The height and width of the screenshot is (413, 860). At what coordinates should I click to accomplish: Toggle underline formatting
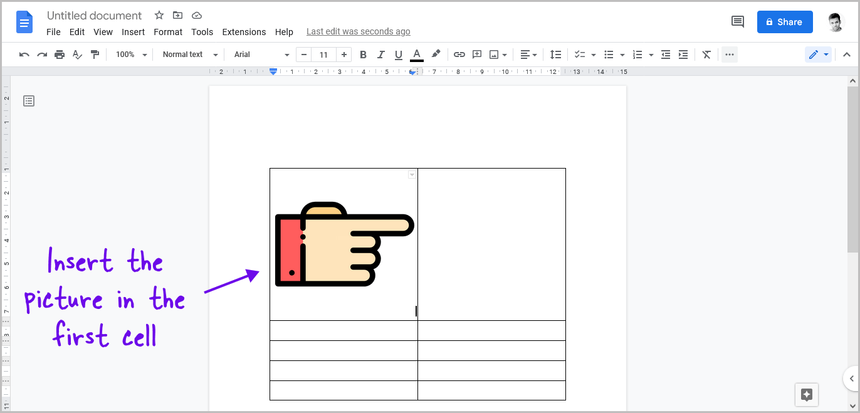398,55
